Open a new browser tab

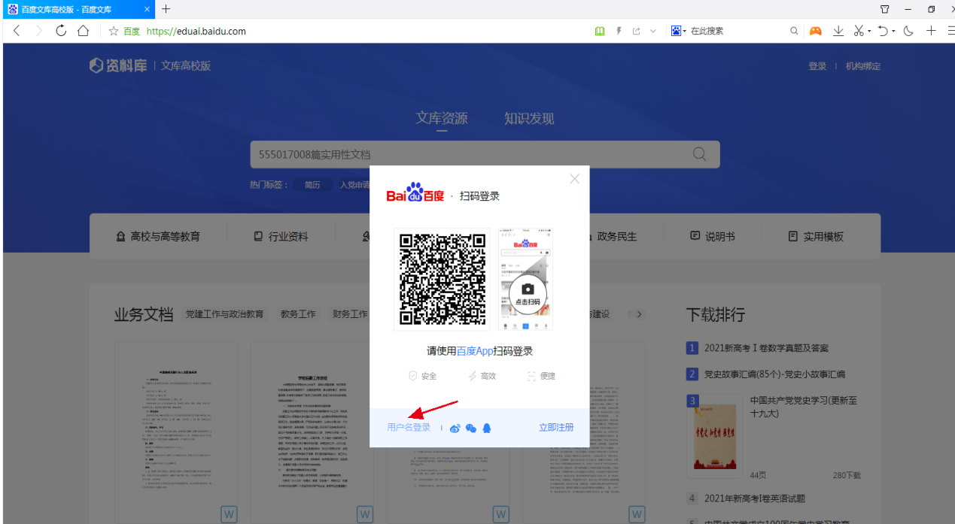click(166, 9)
